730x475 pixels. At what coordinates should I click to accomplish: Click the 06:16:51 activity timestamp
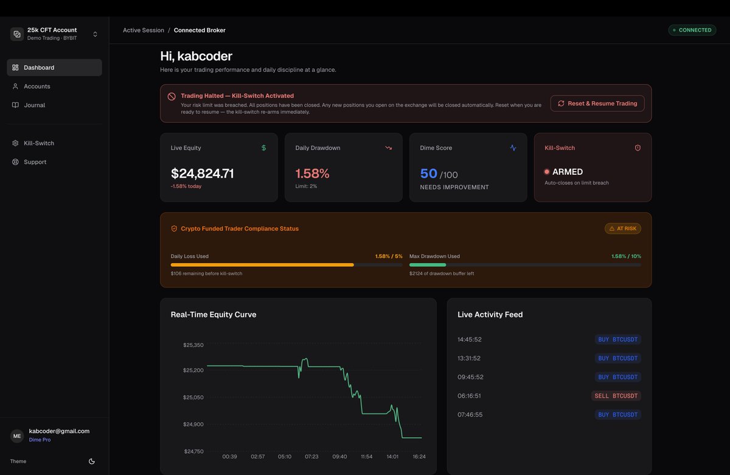pos(470,396)
